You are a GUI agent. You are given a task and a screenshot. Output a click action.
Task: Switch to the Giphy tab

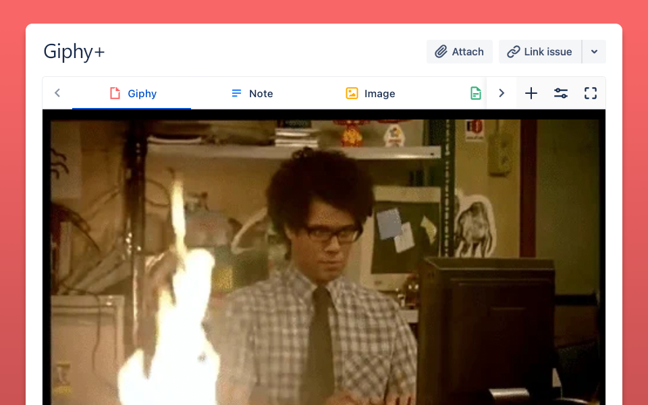tap(132, 93)
